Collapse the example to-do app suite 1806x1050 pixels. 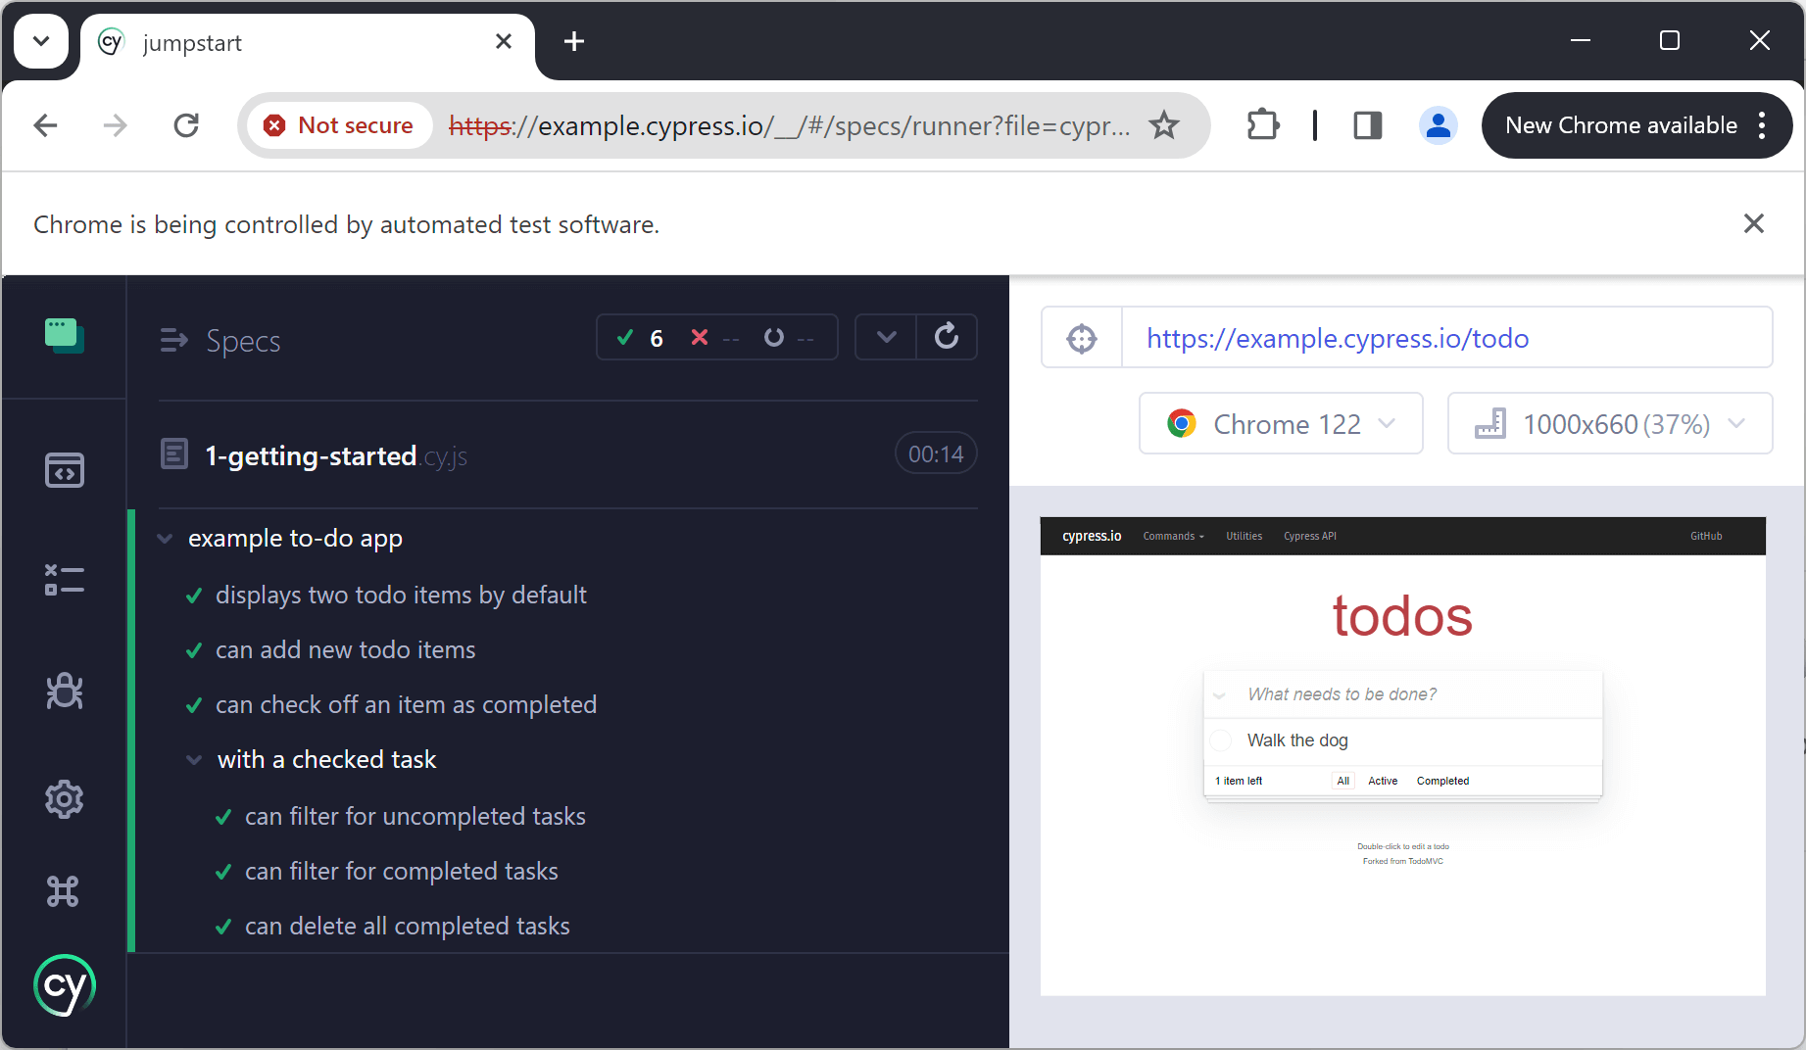[x=166, y=539]
